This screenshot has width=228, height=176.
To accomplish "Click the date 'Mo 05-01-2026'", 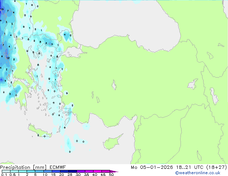I will (x=152, y=167).
